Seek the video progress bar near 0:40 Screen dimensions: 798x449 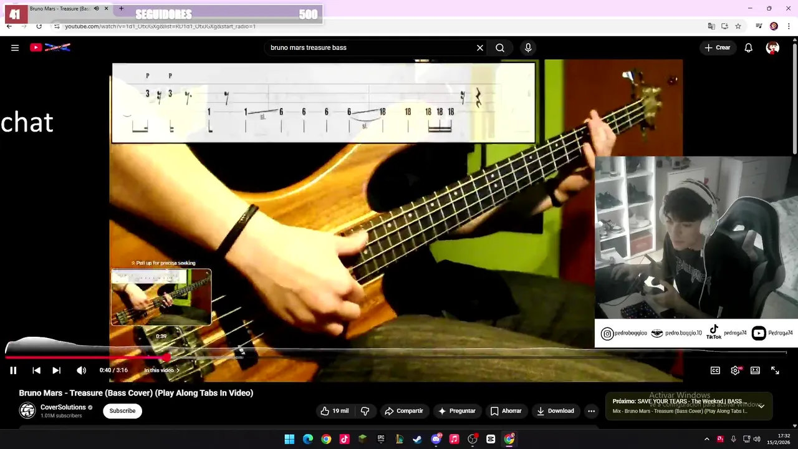coord(167,357)
